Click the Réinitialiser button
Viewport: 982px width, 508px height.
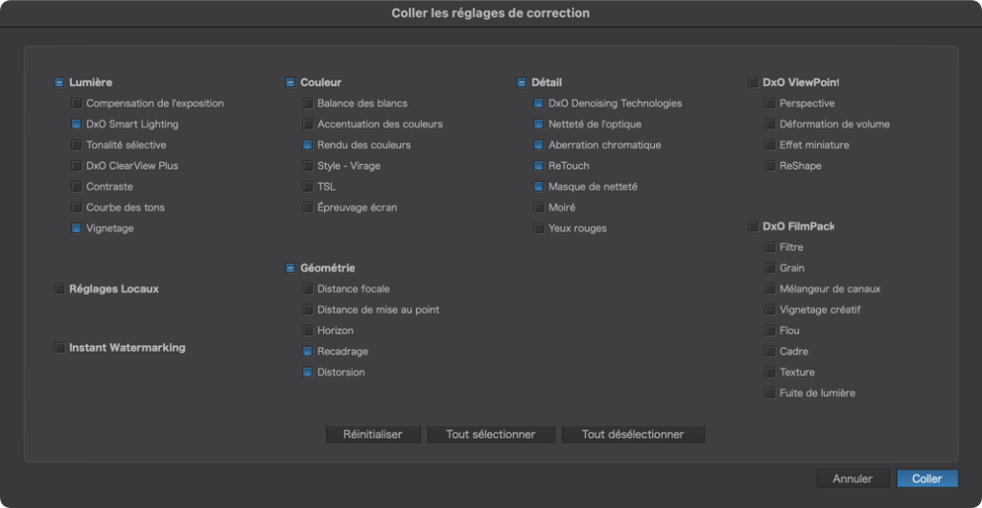point(373,434)
